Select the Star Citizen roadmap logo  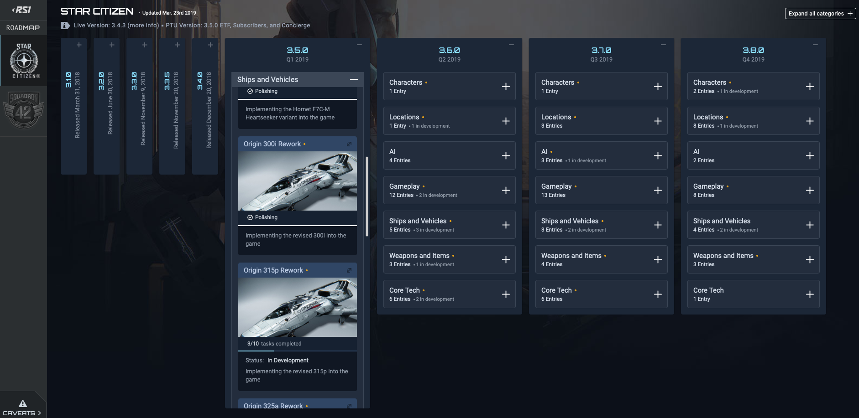click(x=24, y=61)
